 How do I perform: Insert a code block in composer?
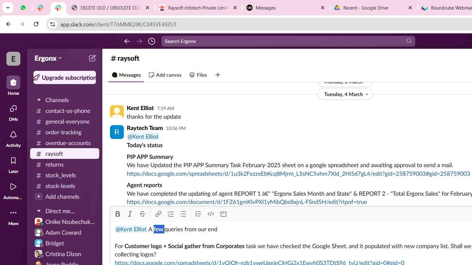click(223, 214)
